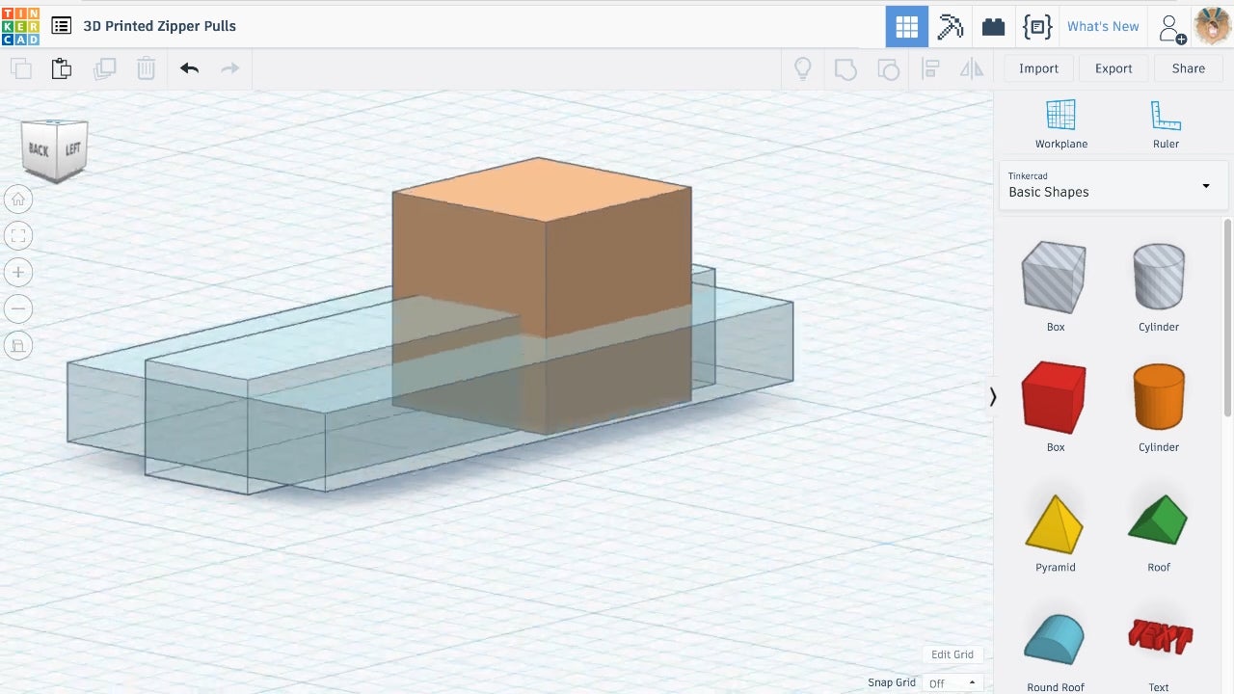This screenshot has width=1234, height=694.
Task: Select the red Box shape
Action: pos(1055,406)
